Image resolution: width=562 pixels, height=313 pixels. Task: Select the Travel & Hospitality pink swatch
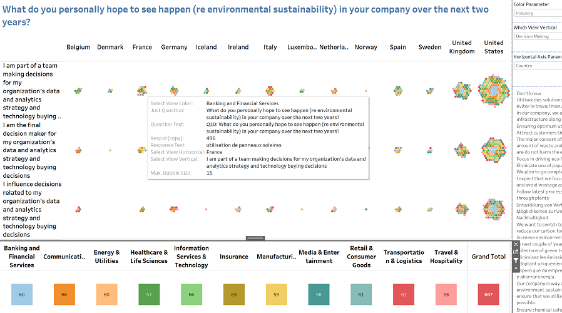pyautogui.click(x=446, y=294)
